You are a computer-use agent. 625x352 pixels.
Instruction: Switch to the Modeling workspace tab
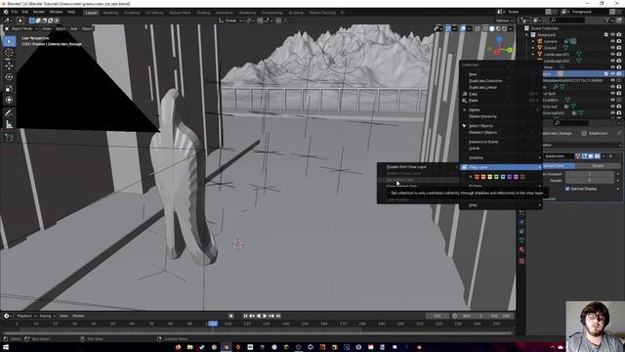coord(110,13)
